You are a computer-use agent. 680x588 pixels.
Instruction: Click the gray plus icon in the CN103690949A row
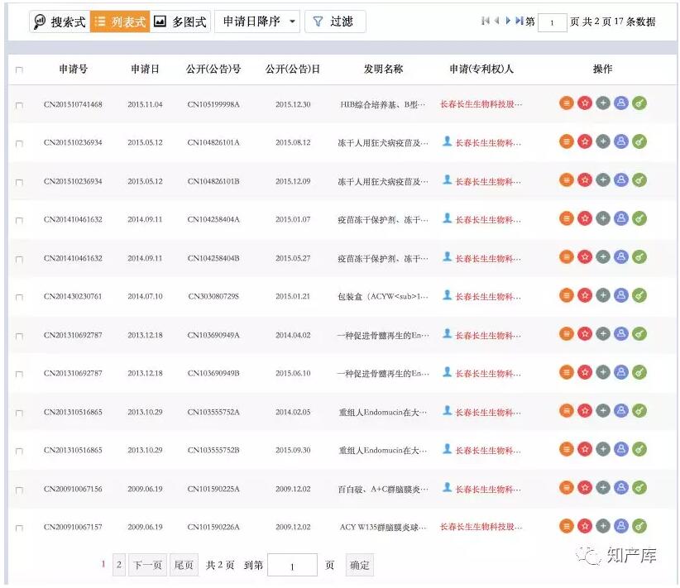(603, 334)
